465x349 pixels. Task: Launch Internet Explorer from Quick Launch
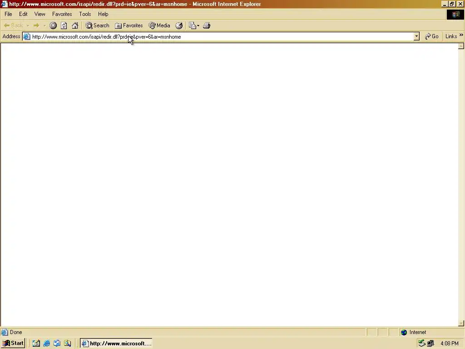pyautogui.click(x=47, y=344)
